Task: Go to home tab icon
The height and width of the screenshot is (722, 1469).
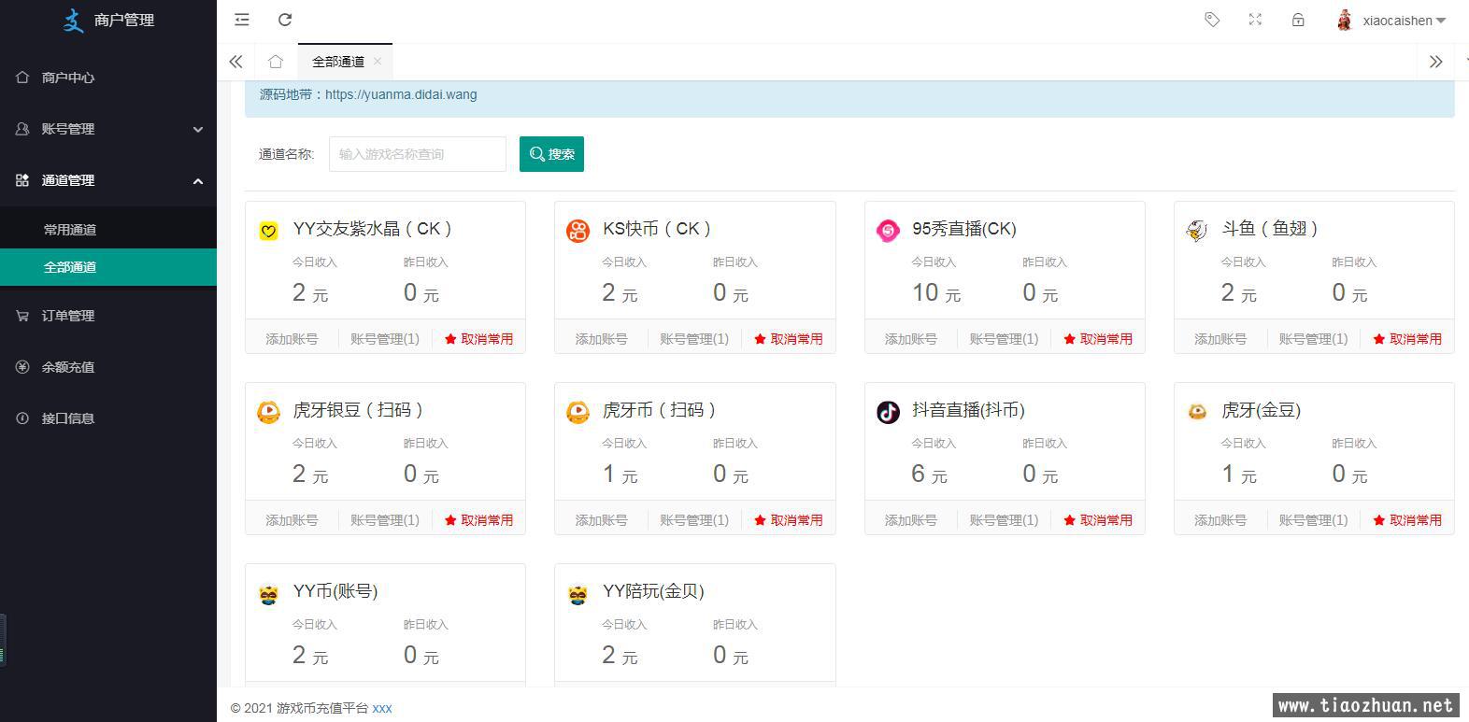Action: click(x=275, y=62)
